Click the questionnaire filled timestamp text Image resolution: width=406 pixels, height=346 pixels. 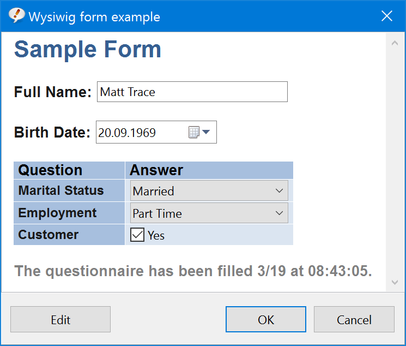coord(193,271)
